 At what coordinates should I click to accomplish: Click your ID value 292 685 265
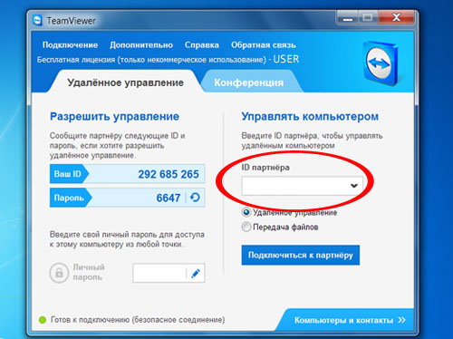169,174
